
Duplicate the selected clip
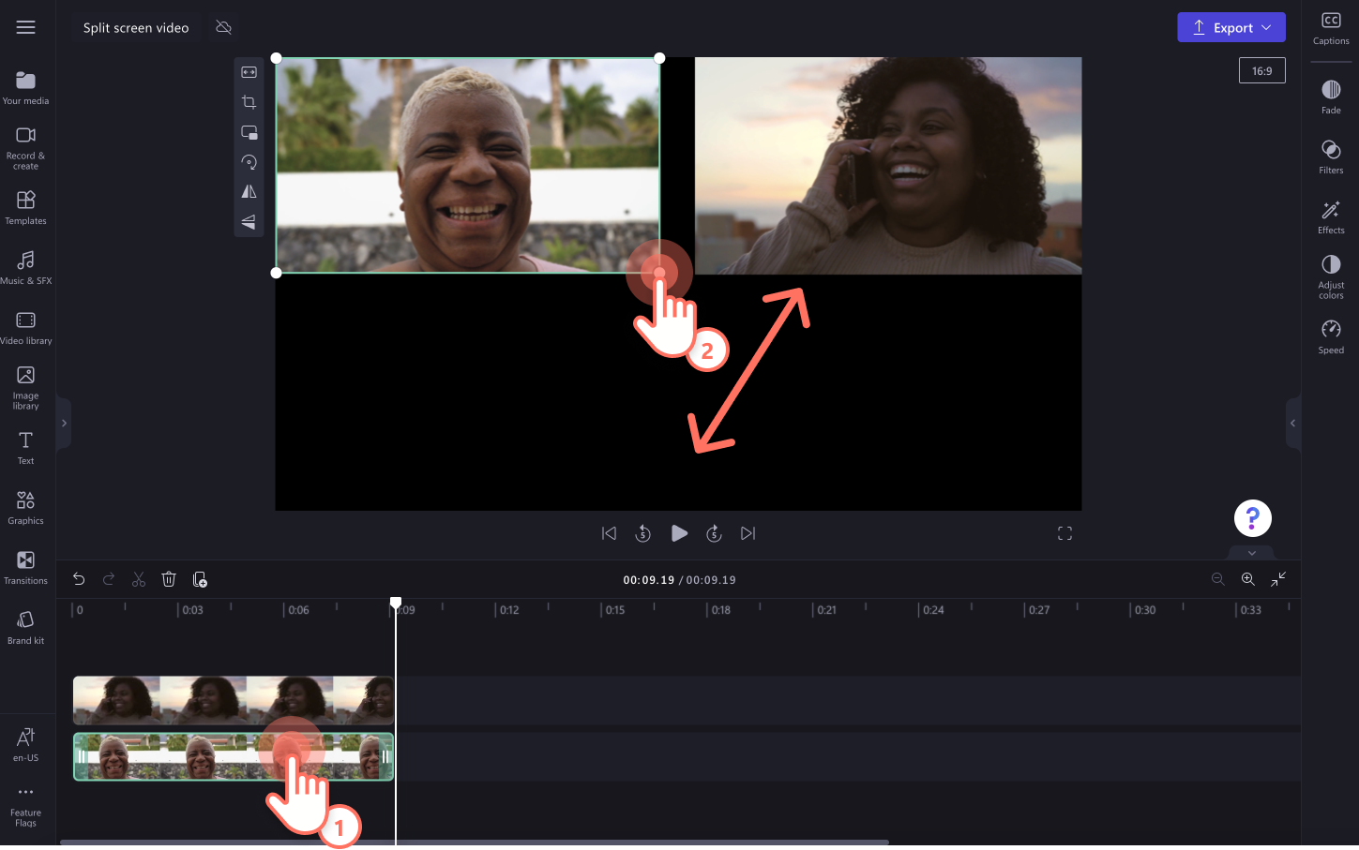pyautogui.click(x=200, y=579)
